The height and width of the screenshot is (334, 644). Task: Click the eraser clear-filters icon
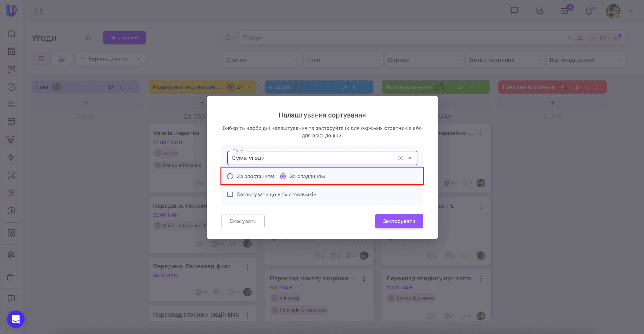(579, 38)
